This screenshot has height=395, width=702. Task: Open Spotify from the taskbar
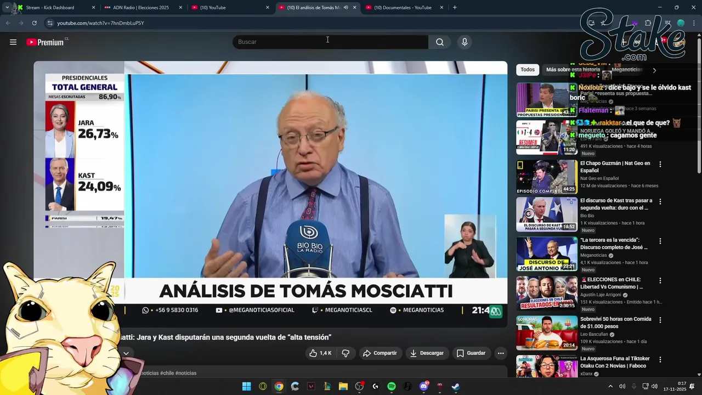click(392, 386)
